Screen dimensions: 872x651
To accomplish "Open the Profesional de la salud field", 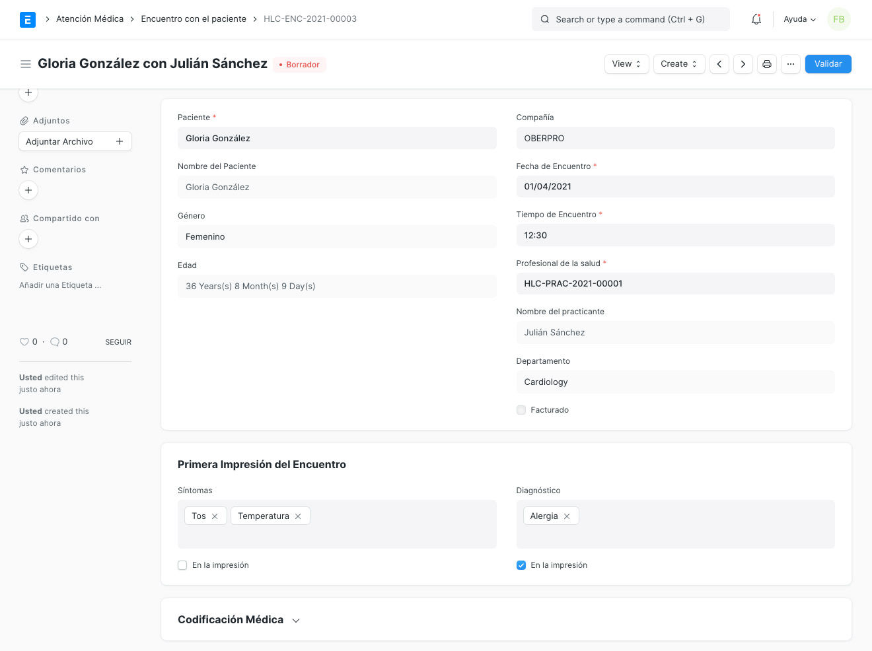I will [x=675, y=284].
